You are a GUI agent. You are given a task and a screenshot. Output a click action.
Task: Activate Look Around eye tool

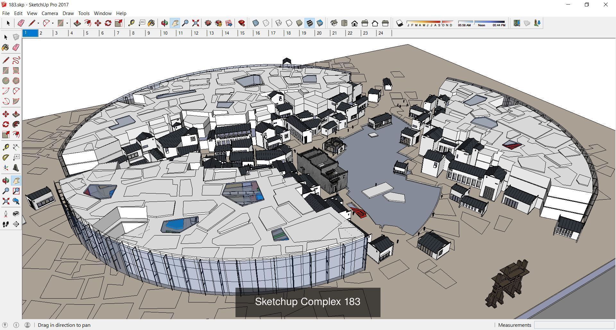[x=16, y=214]
